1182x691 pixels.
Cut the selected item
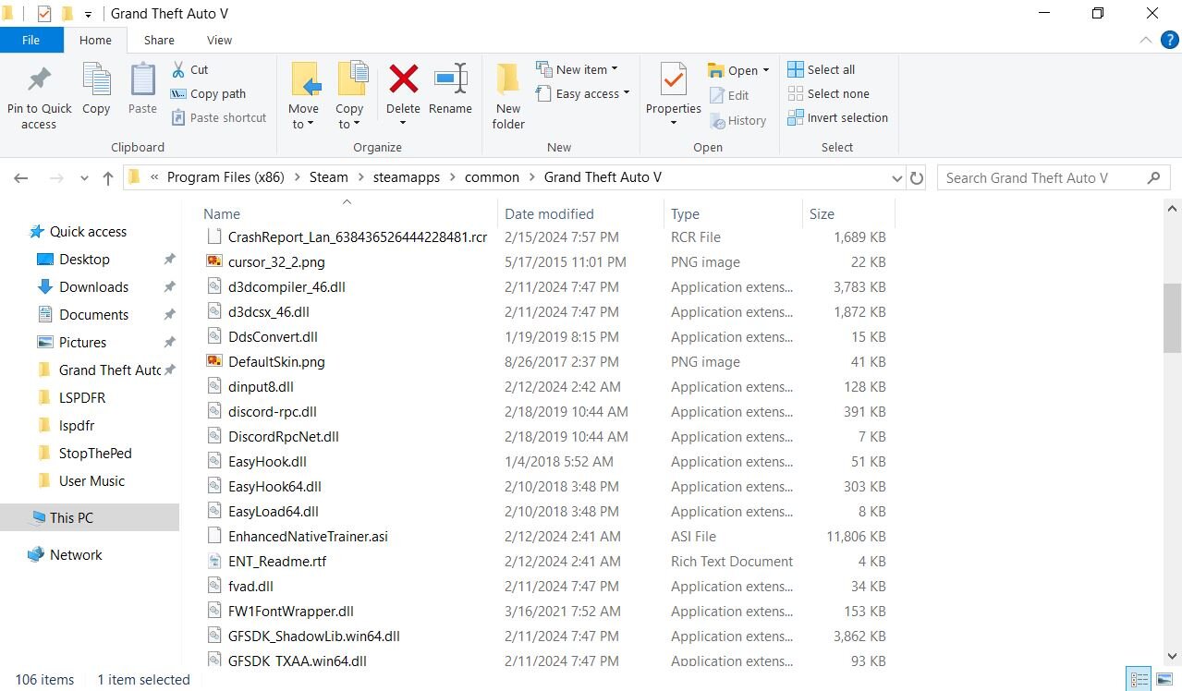pyautogui.click(x=190, y=69)
